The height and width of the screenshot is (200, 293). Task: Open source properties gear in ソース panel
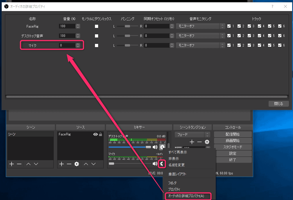tap(77, 164)
